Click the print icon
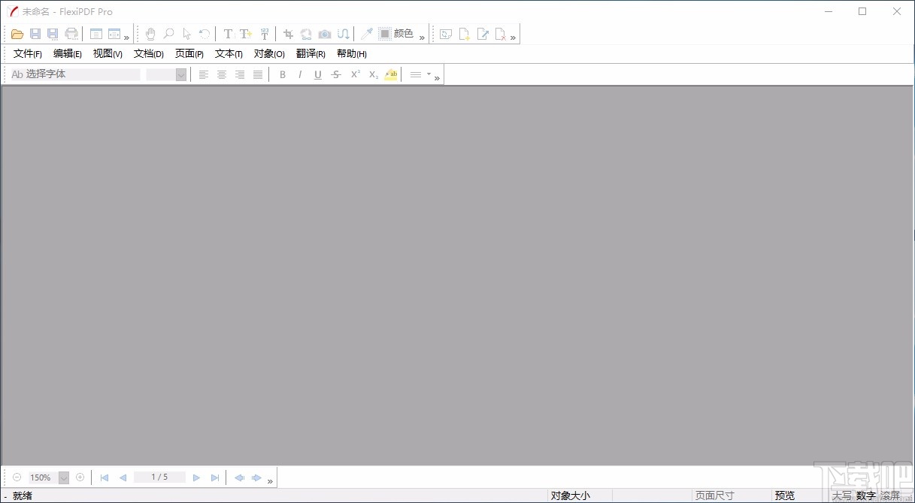Screen dimensions: 915x503 (x=71, y=34)
